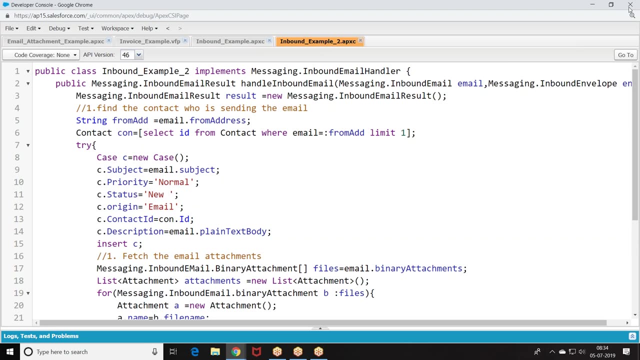Click the back navigation arrow in menu bar

point(167,28)
